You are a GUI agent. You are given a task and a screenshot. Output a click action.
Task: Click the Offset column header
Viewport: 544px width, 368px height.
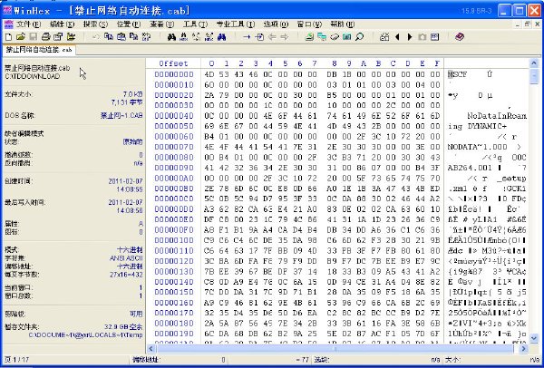pyautogui.click(x=173, y=63)
